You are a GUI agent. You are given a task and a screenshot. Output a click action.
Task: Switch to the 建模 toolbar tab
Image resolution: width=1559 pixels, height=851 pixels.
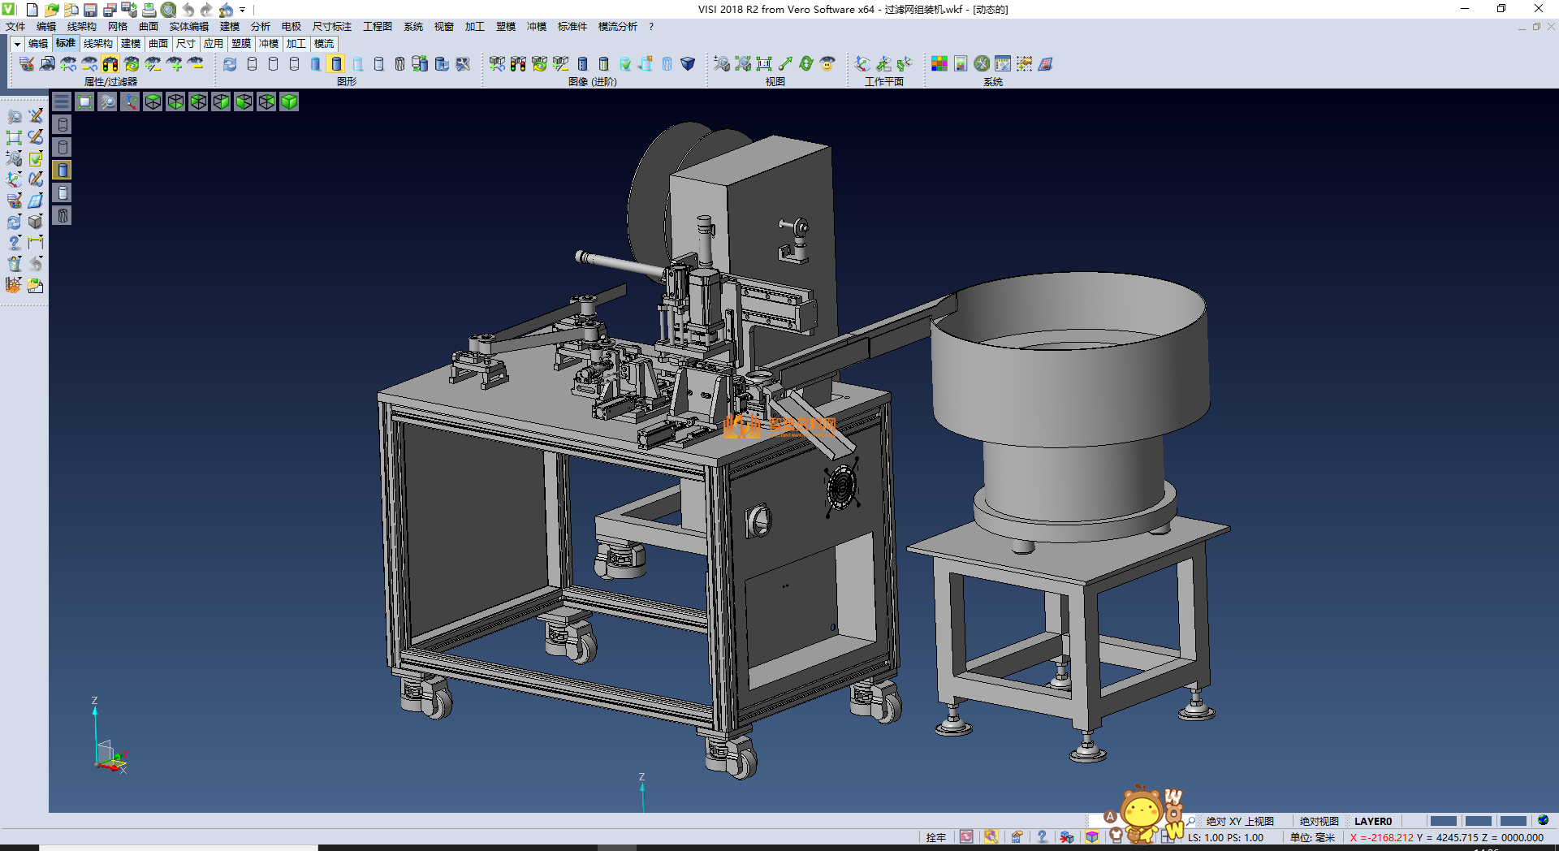point(130,44)
